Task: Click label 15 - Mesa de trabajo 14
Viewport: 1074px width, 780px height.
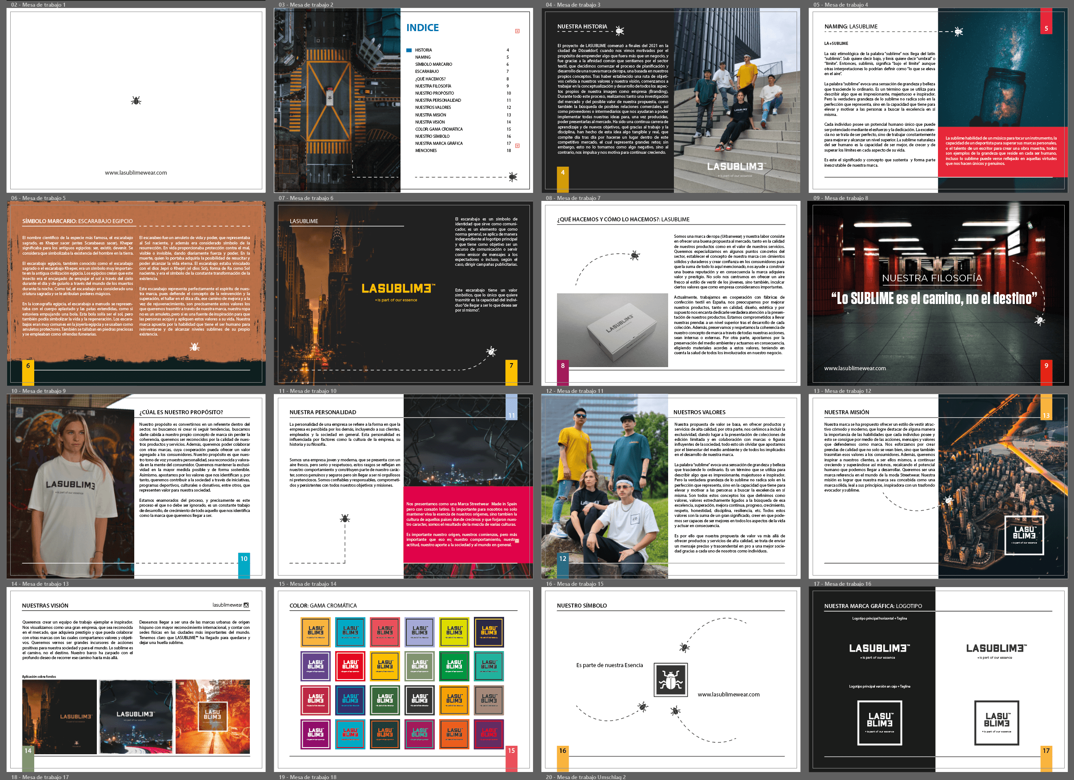Action: click(x=308, y=584)
